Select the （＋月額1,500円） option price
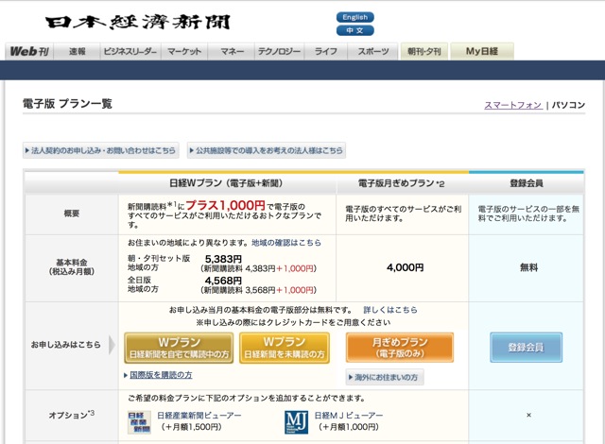605x444 pixels. point(191,427)
